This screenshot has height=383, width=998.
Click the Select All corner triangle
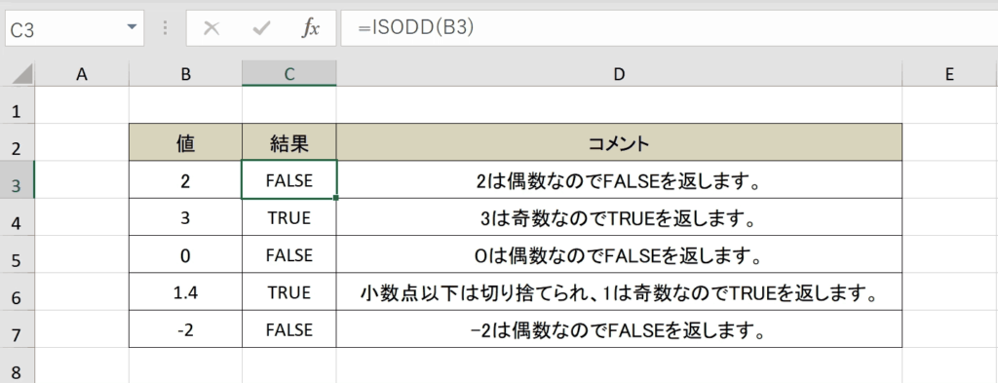(x=23, y=76)
